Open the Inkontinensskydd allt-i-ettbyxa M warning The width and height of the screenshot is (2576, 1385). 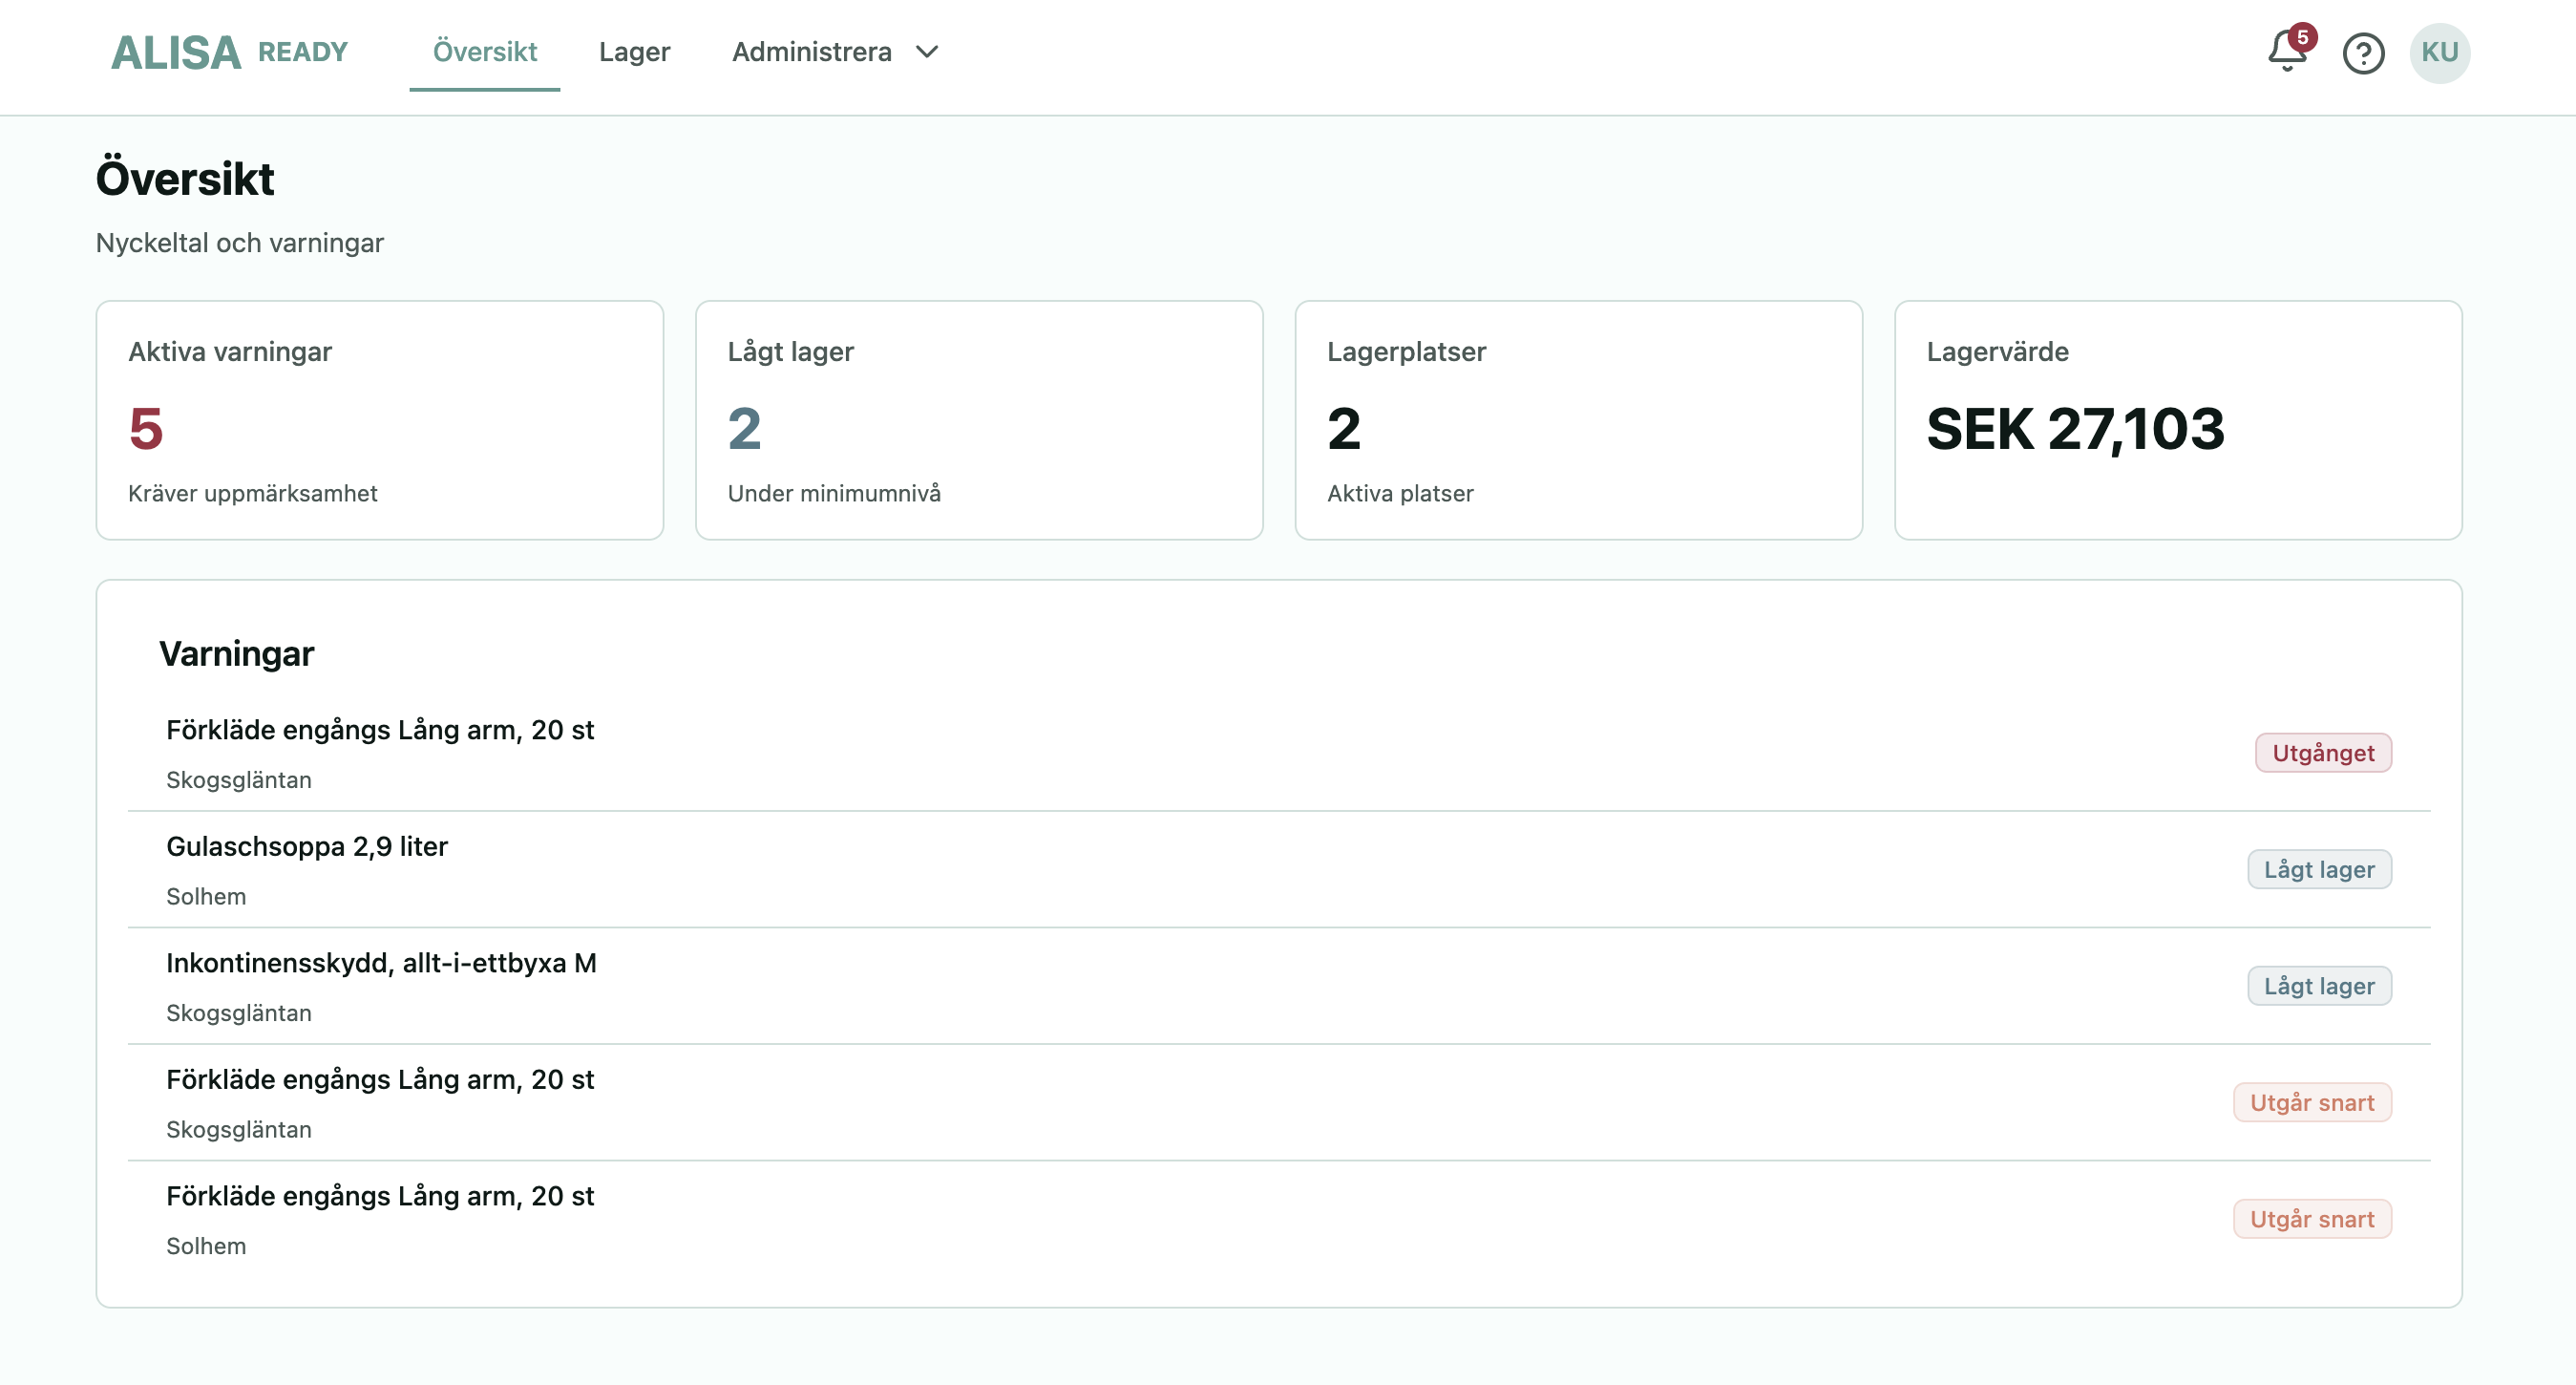tap(381, 963)
